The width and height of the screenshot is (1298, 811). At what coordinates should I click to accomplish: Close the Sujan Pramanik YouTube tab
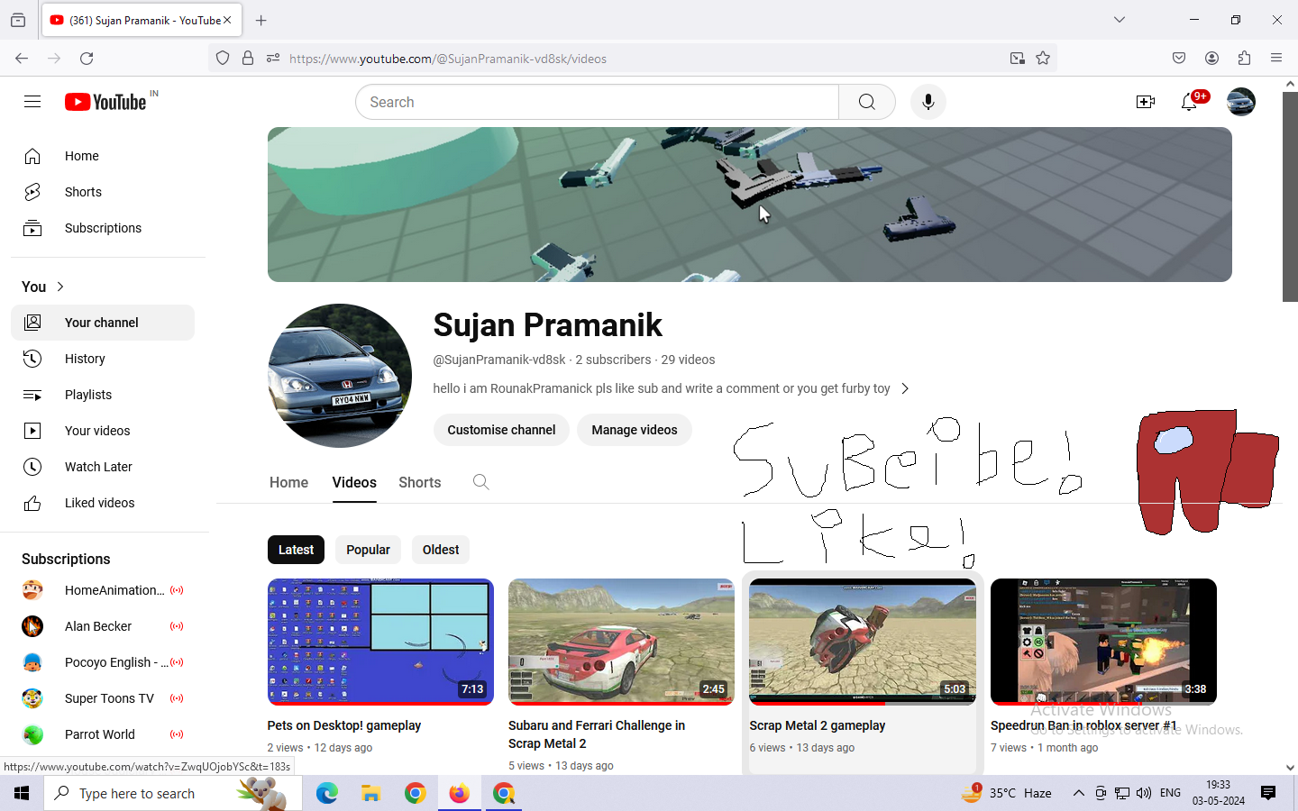coord(227,20)
